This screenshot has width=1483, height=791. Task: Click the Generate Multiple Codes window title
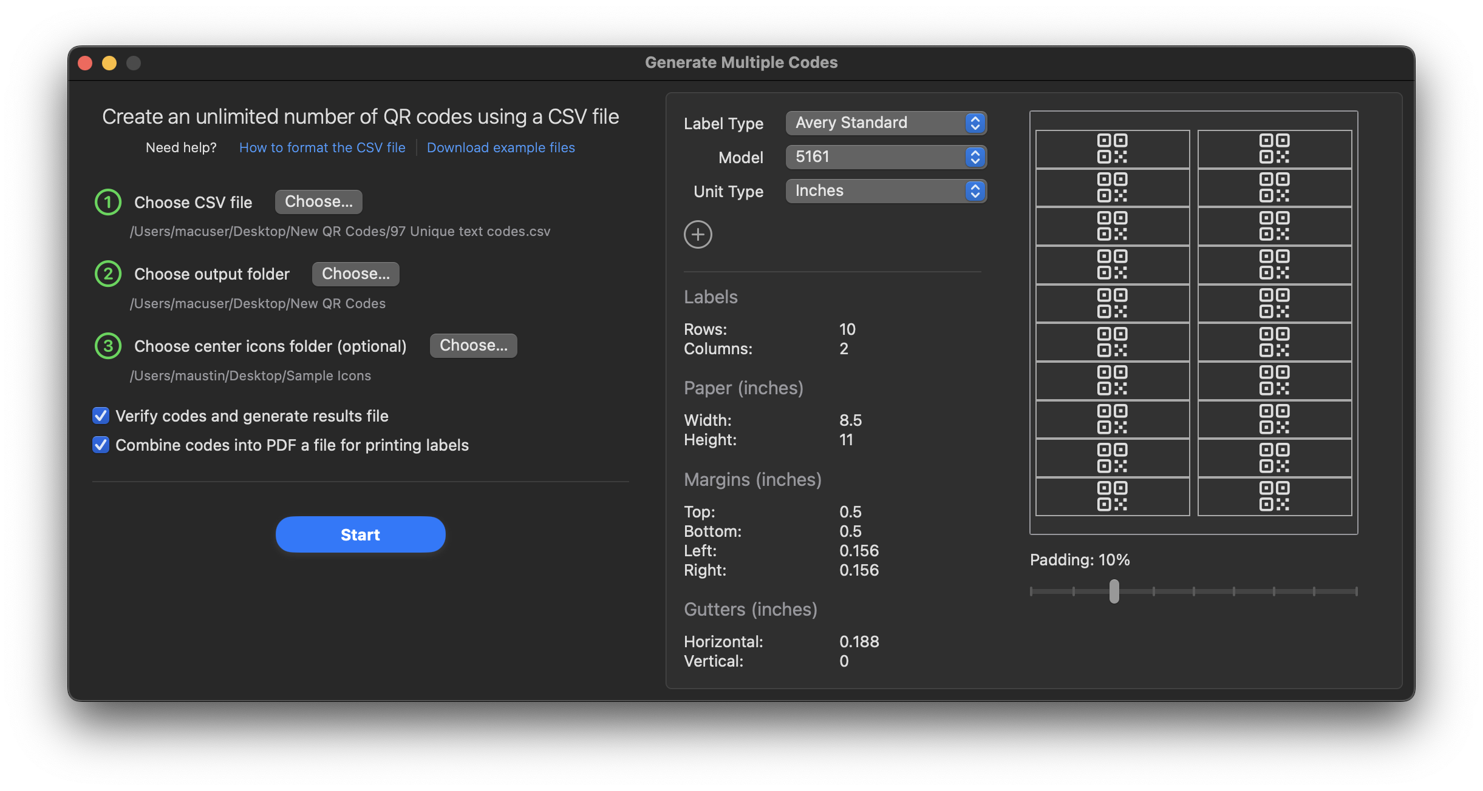(741, 62)
